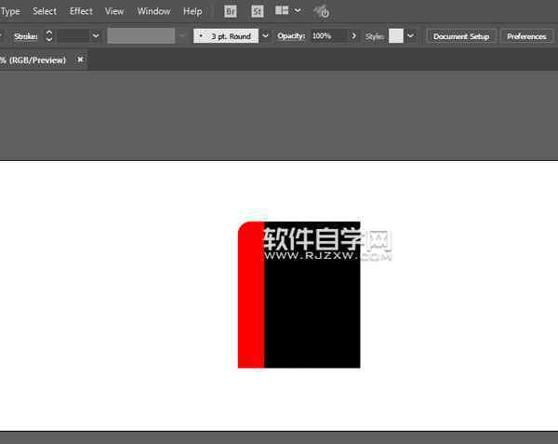
Task: Click the Opacity value field
Action: coord(327,36)
